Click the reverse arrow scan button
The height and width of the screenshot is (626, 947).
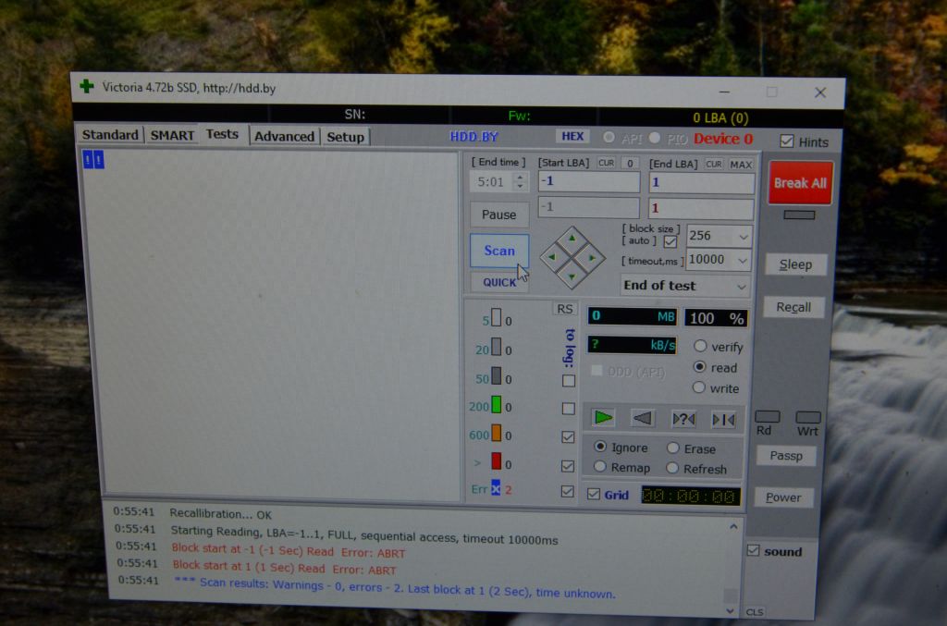(x=643, y=418)
